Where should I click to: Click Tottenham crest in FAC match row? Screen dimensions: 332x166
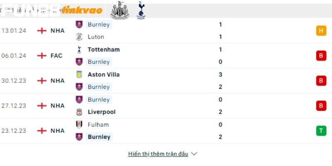click(79, 49)
